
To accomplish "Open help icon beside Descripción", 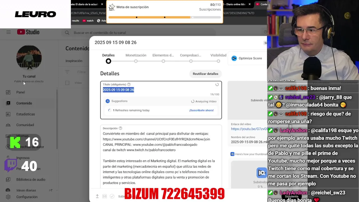I will coord(121,128).
